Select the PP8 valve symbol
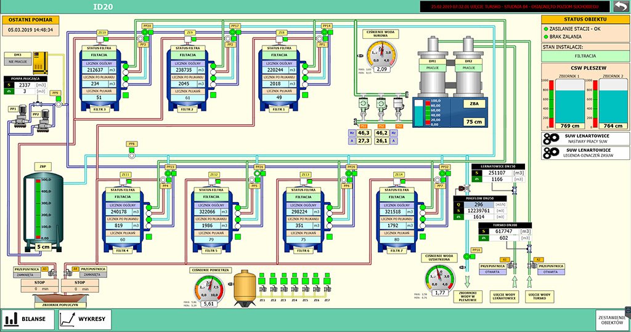This screenshot has height=332, width=631. tap(131, 156)
